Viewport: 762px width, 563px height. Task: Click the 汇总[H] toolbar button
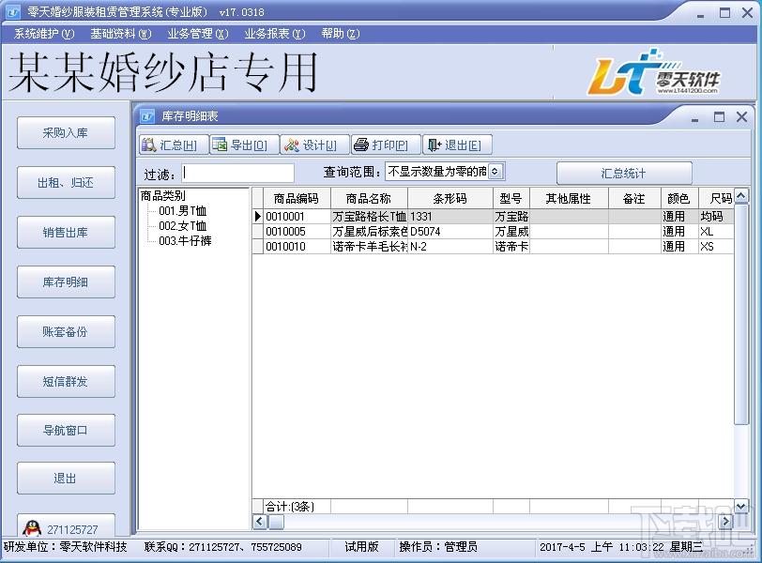174,145
